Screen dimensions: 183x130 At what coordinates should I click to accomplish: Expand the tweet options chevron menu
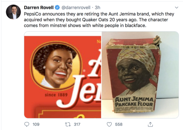tap(177, 8)
